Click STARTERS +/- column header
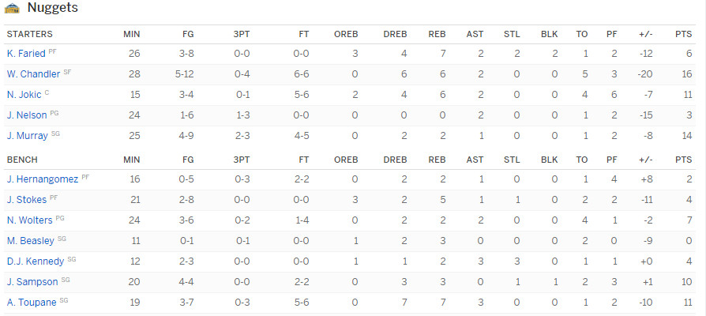This screenshot has height=316, width=706. (645, 34)
